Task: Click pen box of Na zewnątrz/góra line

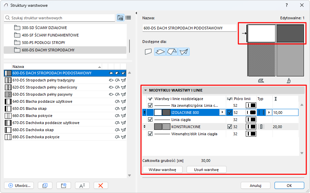Action: (251, 105)
